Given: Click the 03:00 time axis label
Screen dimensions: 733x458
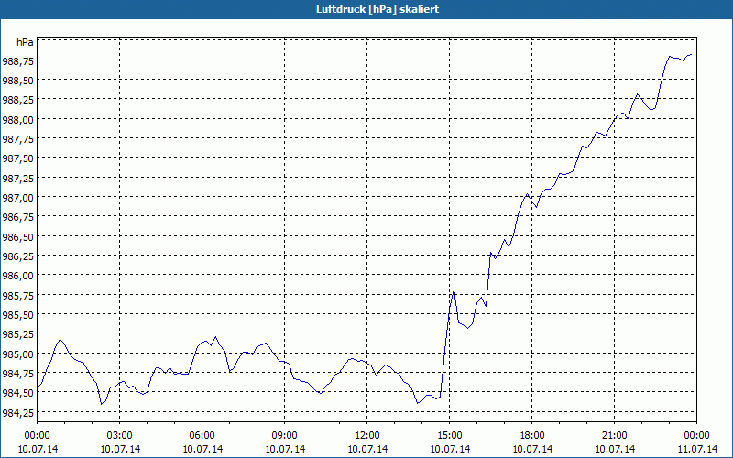Looking at the screenshot, I should pyautogui.click(x=120, y=436).
